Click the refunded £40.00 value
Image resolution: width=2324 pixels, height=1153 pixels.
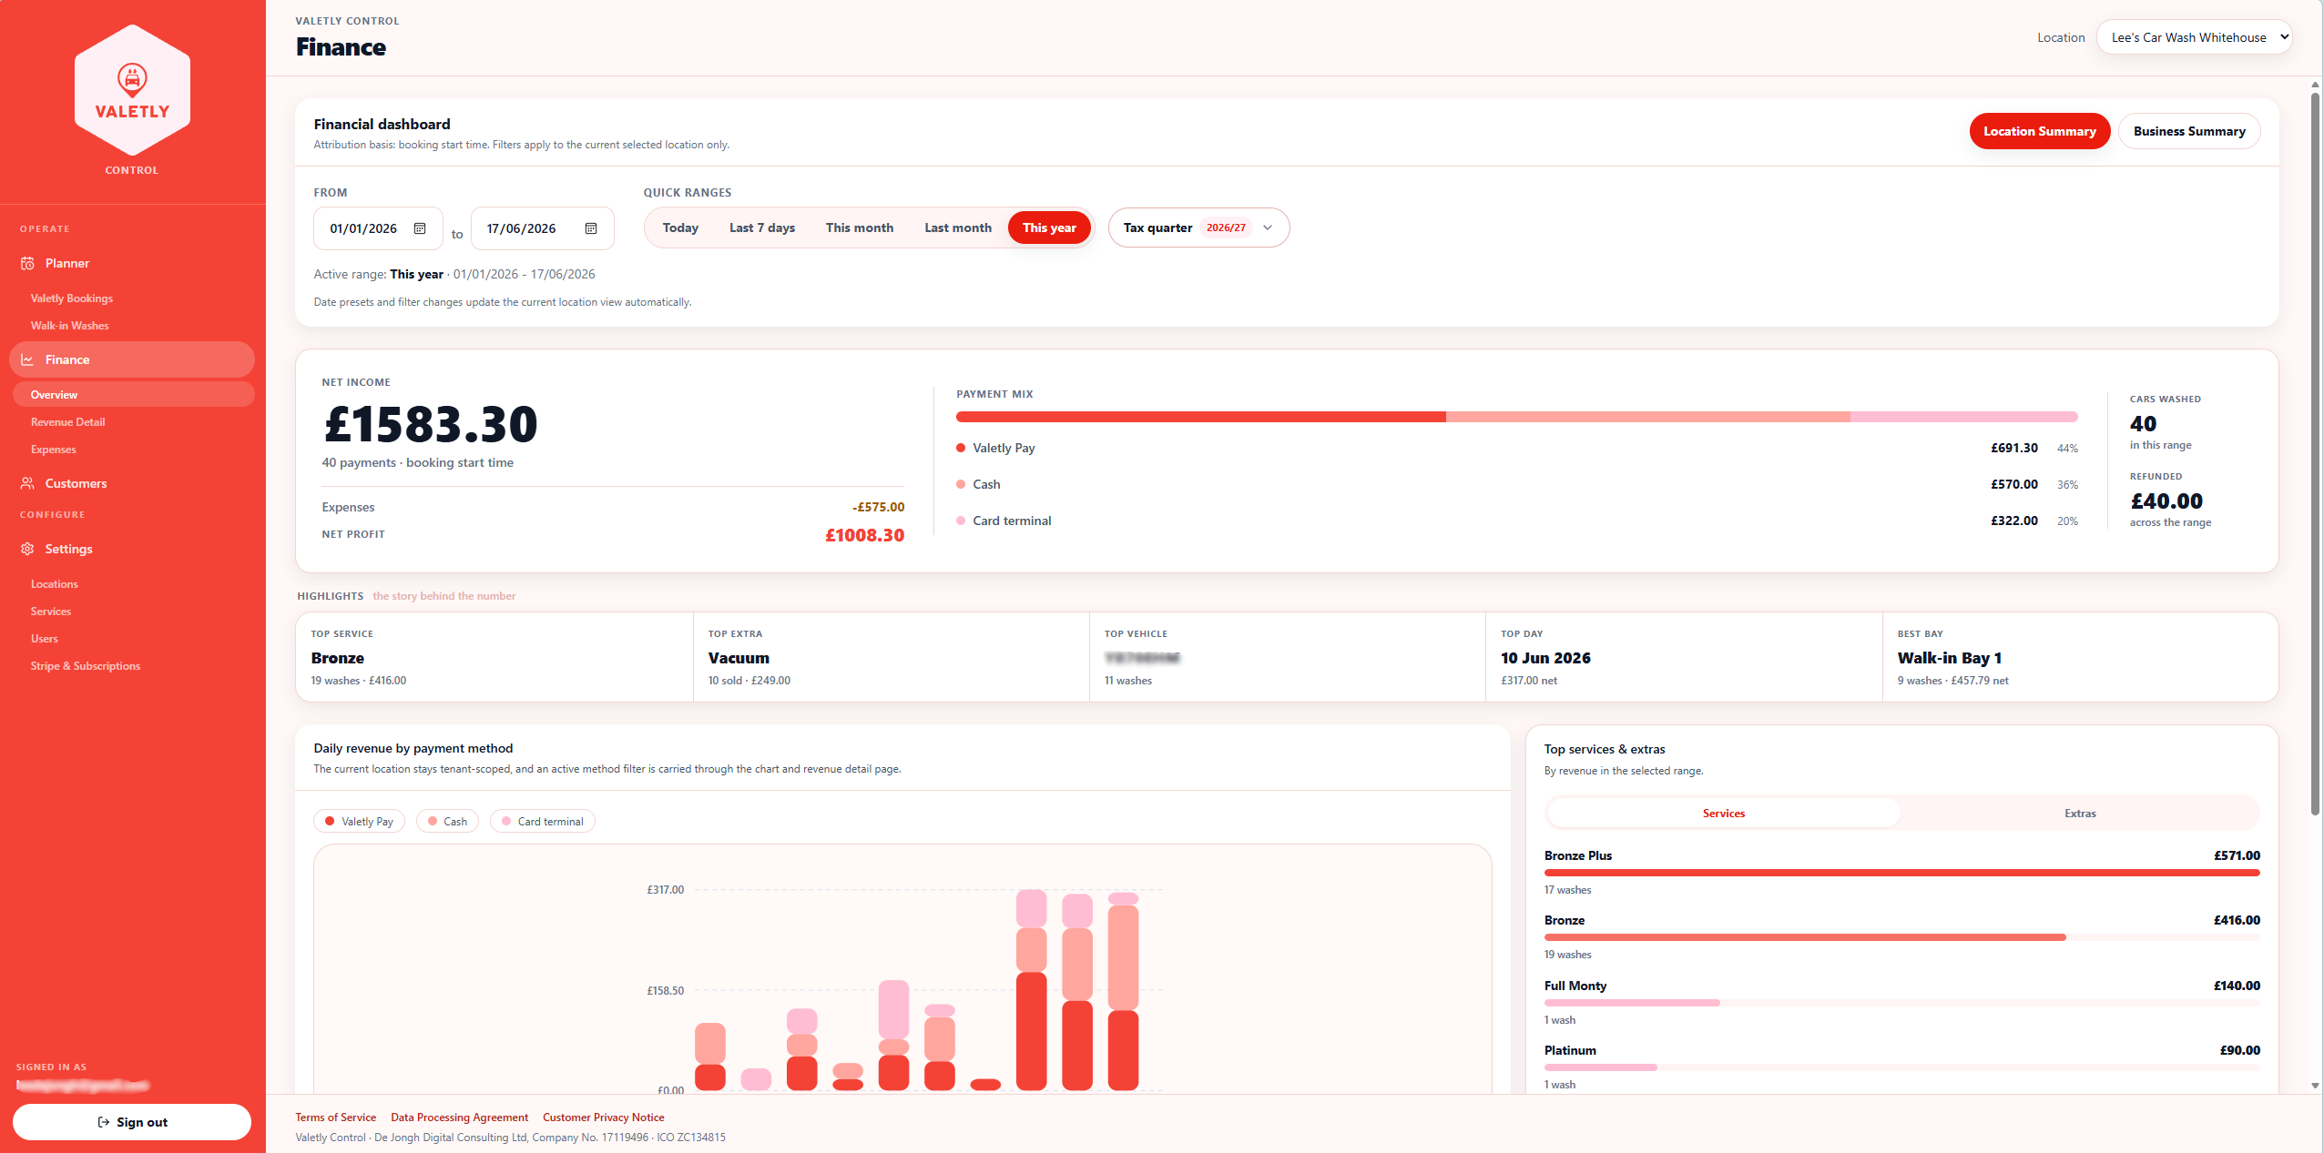pos(2166,501)
